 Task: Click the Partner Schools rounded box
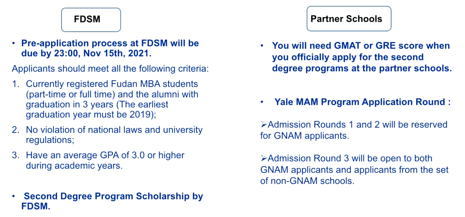tap(349, 19)
